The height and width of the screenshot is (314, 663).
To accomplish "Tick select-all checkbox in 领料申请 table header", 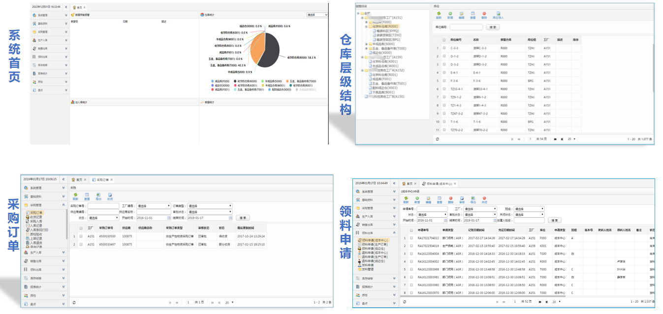I will (411, 230).
